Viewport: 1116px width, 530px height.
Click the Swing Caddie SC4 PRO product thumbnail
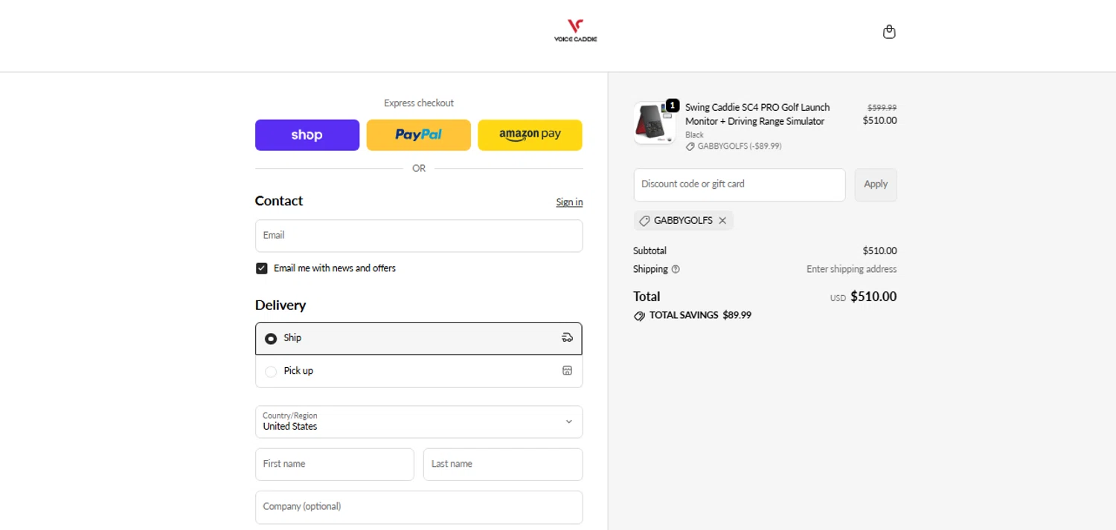click(x=654, y=123)
